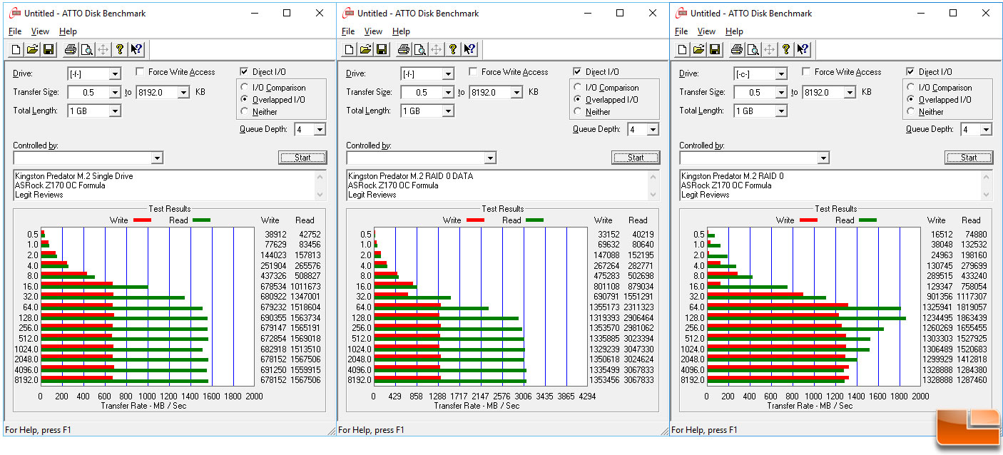
Task: Open Drive dropdown in Single Drive window
Action: point(115,73)
